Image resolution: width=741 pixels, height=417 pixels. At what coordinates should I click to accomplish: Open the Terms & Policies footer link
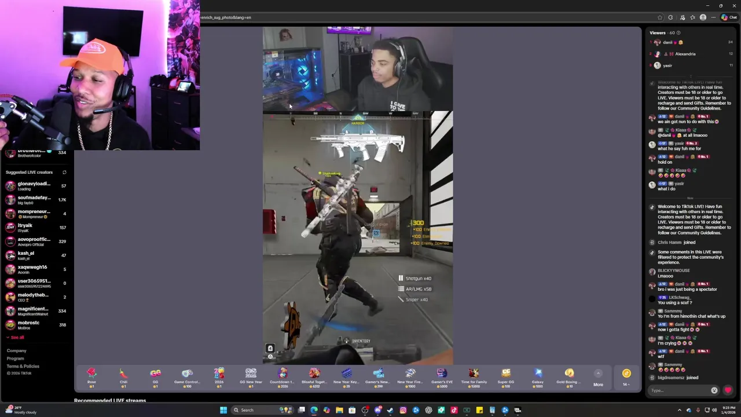23,366
